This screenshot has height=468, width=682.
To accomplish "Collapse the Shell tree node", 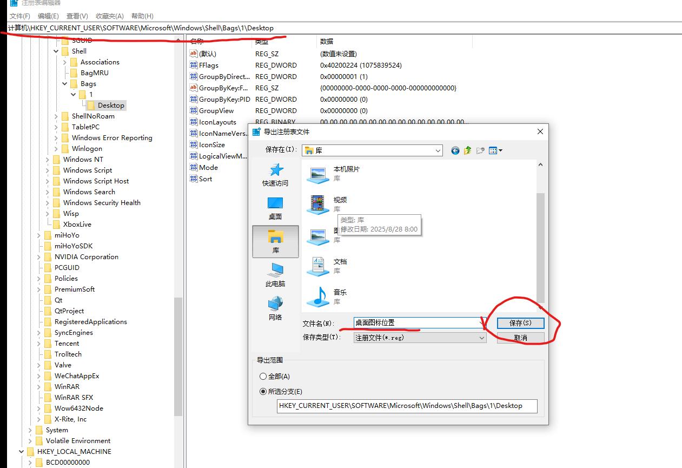I will [56, 51].
